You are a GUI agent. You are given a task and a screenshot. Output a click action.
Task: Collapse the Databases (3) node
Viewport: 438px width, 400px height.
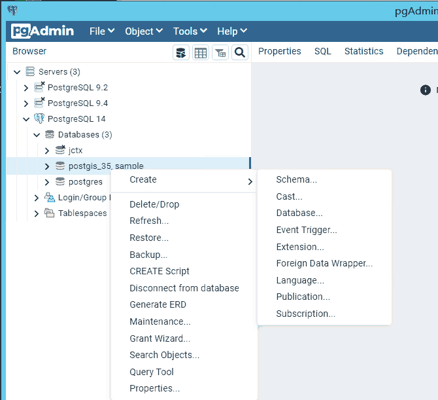pos(37,135)
